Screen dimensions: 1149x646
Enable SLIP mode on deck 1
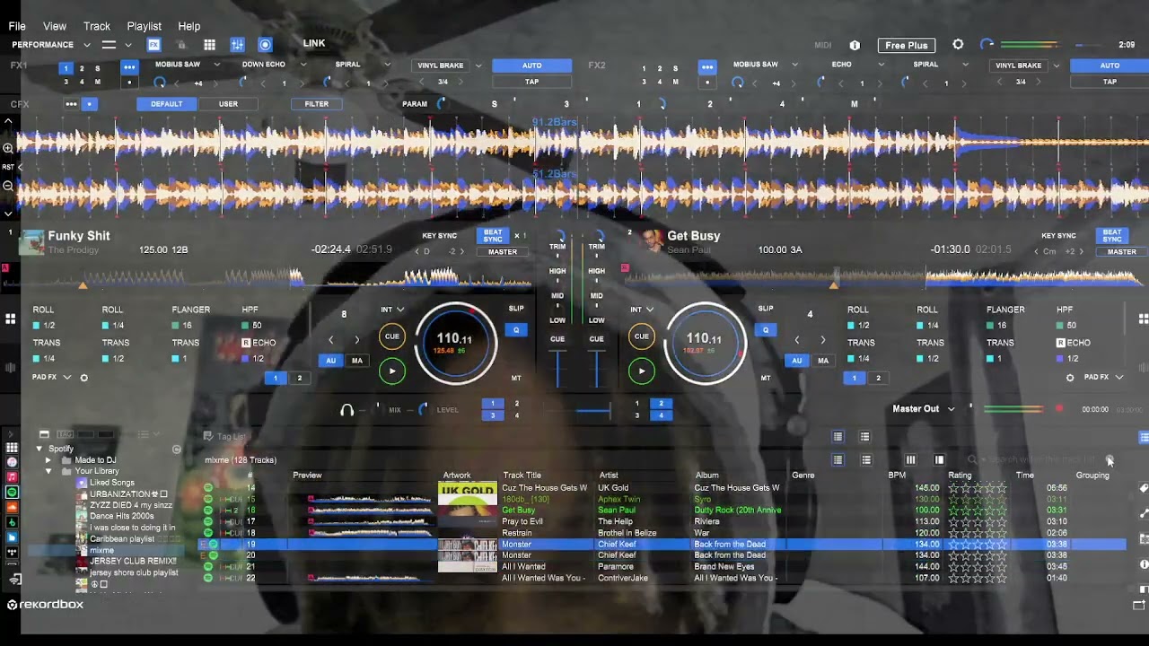click(x=516, y=309)
